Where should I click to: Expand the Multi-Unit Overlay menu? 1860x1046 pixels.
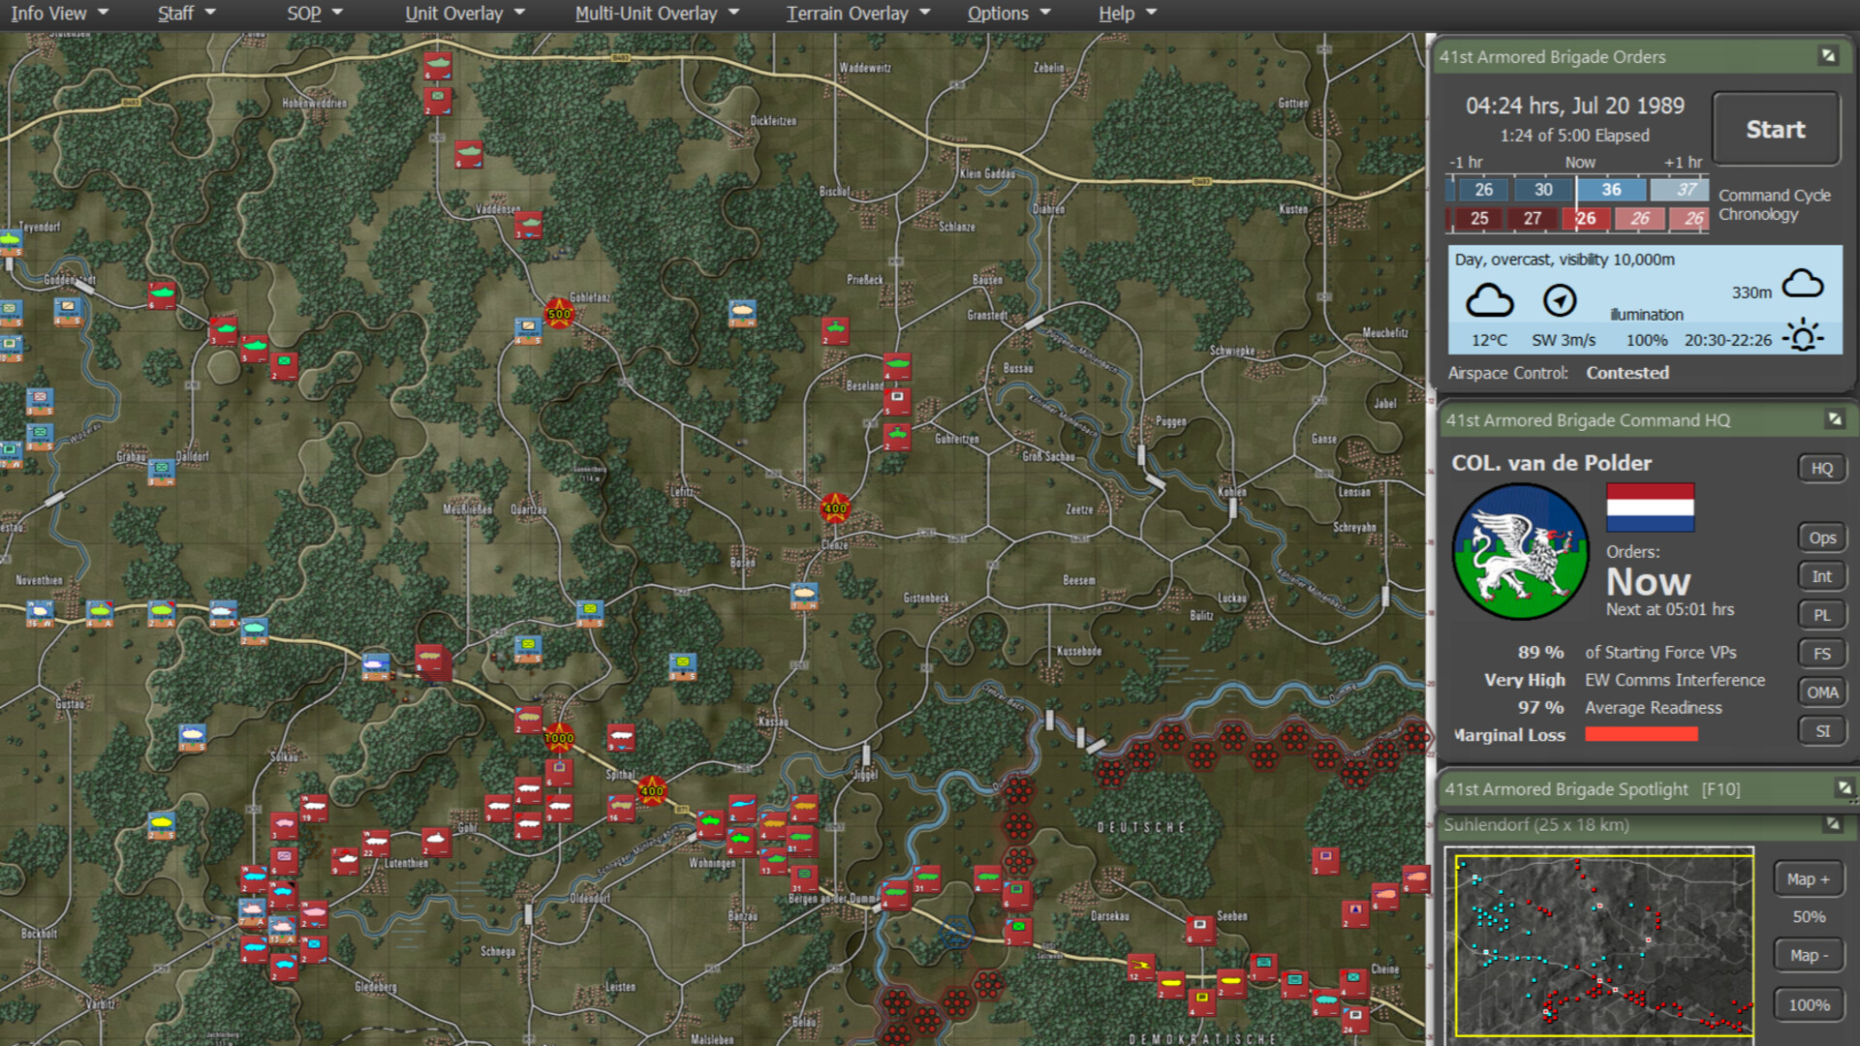pos(657,14)
